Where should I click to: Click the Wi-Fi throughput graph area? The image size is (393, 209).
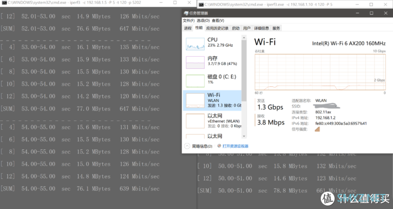point(320,72)
